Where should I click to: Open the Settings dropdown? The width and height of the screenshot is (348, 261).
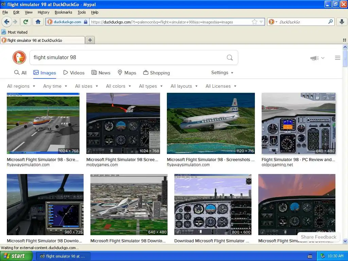click(x=222, y=73)
